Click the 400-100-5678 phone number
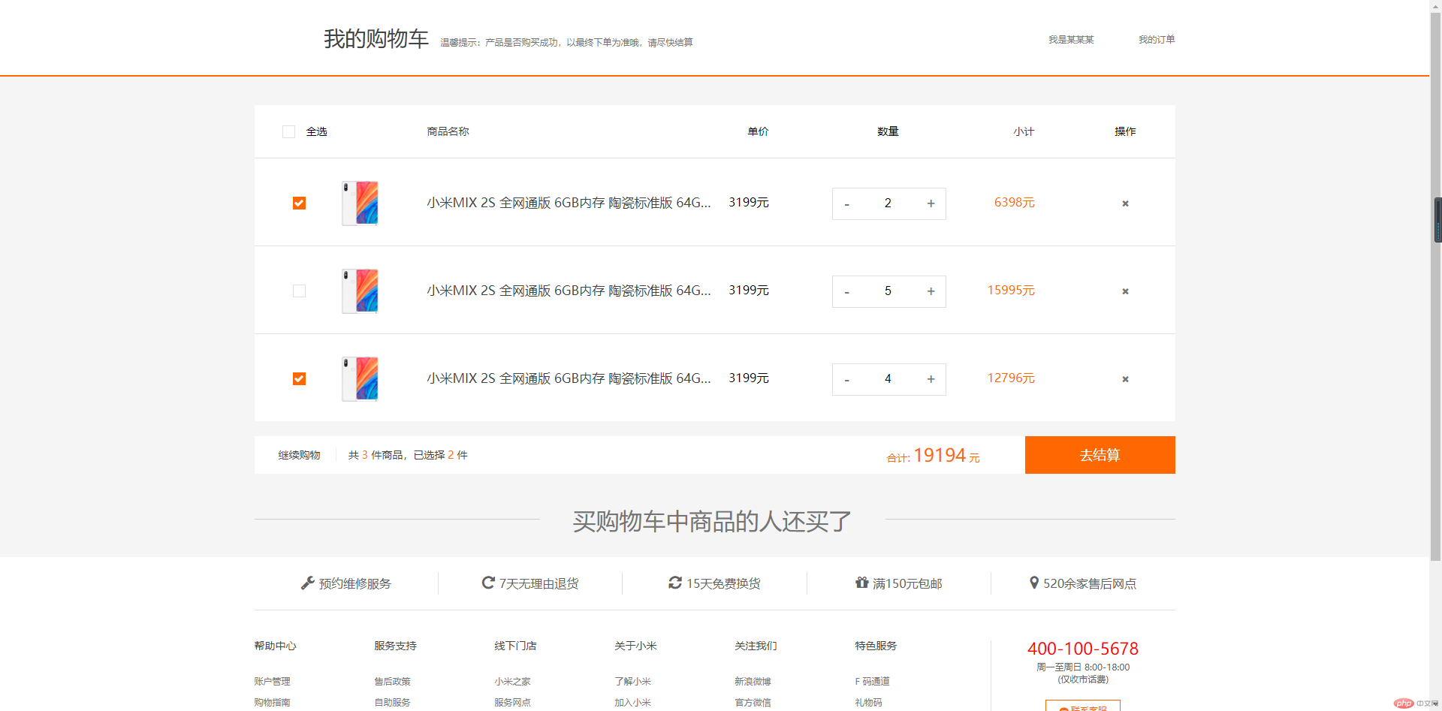Screen dimensions: 1442x711 [x=1083, y=649]
